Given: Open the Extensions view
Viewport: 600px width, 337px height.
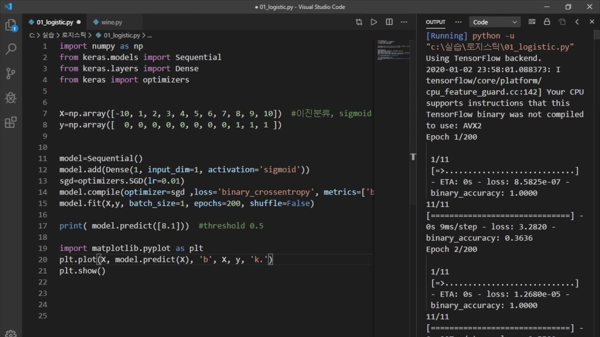Looking at the screenshot, I should pos(11,122).
